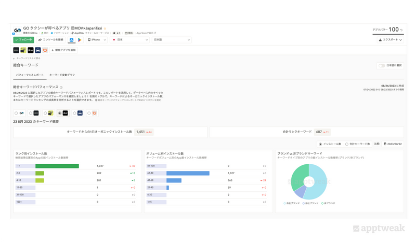Select the yellow taxi app radio button
416x242 pixels.
click(45, 113)
